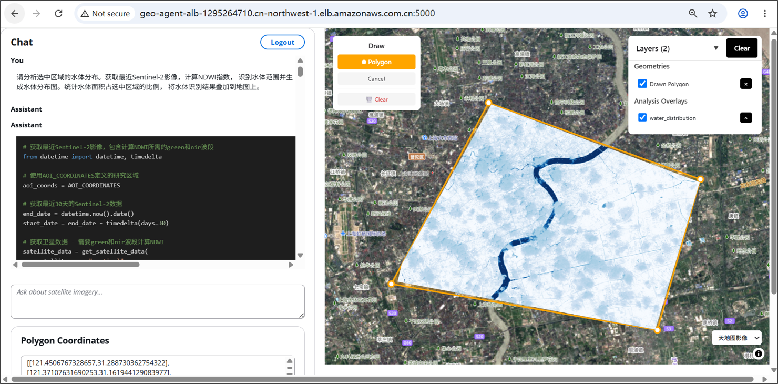Click the 'from datetime import datetime, timedelta' line
The image size is (778, 384).
93,157
